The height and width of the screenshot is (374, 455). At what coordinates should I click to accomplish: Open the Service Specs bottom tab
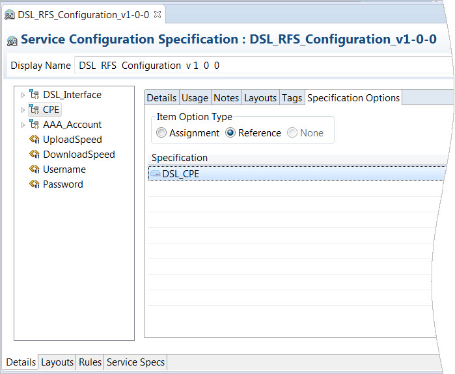coord(135,362)
